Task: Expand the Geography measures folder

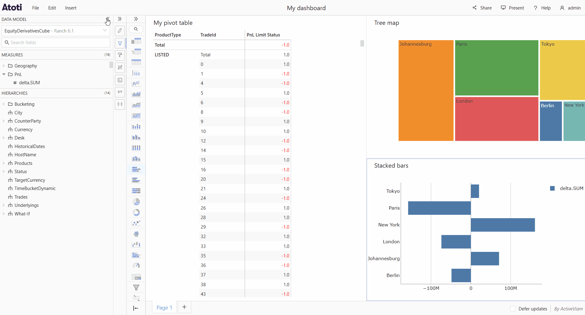Action: pos(4,66)
